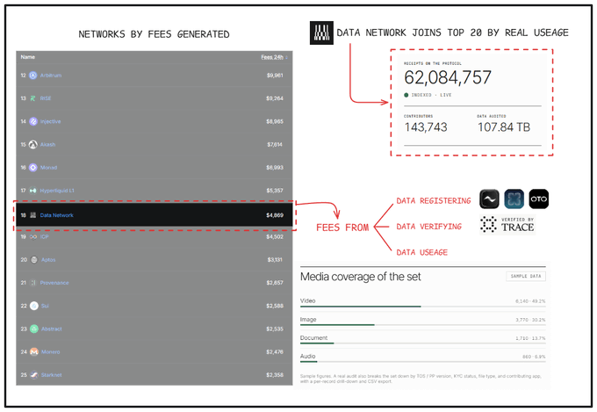This screenshot has height=412, width=597.
Task: Click the Provenance network icon
Action: coord(33,283)
